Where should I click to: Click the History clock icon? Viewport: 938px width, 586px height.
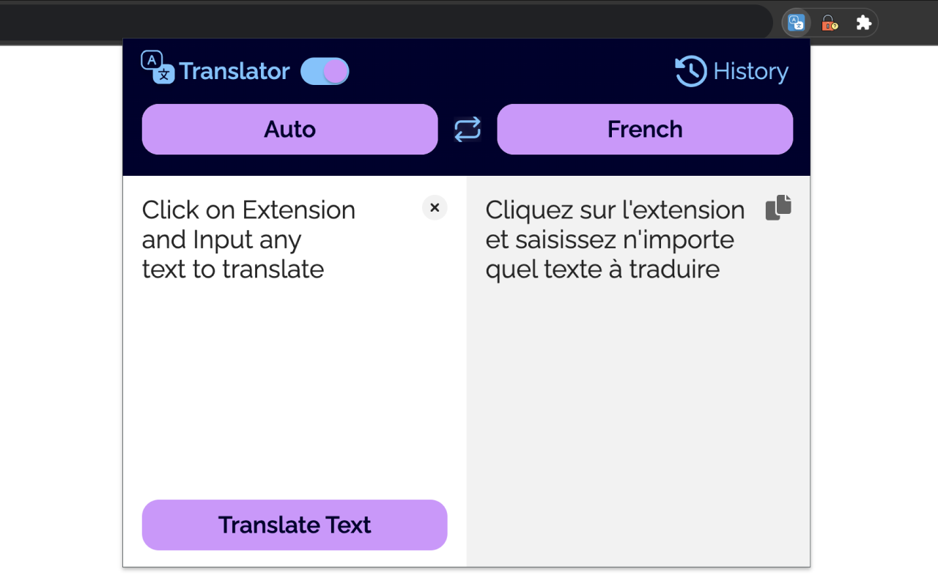[691, 71]
